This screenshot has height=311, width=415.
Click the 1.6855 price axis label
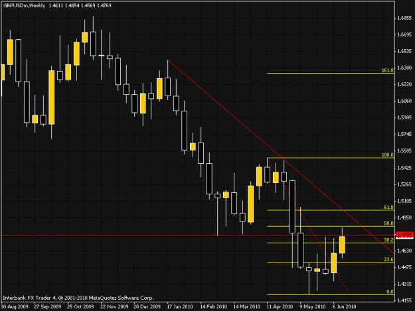[404, 18]
